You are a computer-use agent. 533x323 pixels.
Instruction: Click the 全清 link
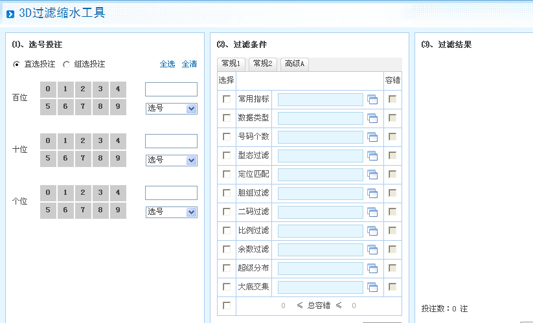(x=189, y=64)
